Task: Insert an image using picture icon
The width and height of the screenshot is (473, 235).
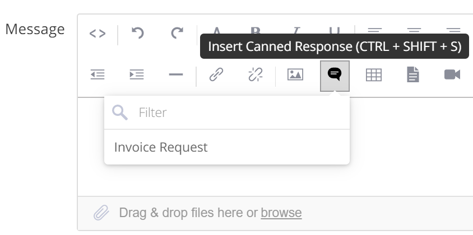Action: [x=295, y=74]
